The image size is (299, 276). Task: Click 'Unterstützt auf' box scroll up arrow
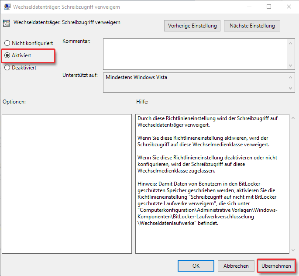(292, 77)
